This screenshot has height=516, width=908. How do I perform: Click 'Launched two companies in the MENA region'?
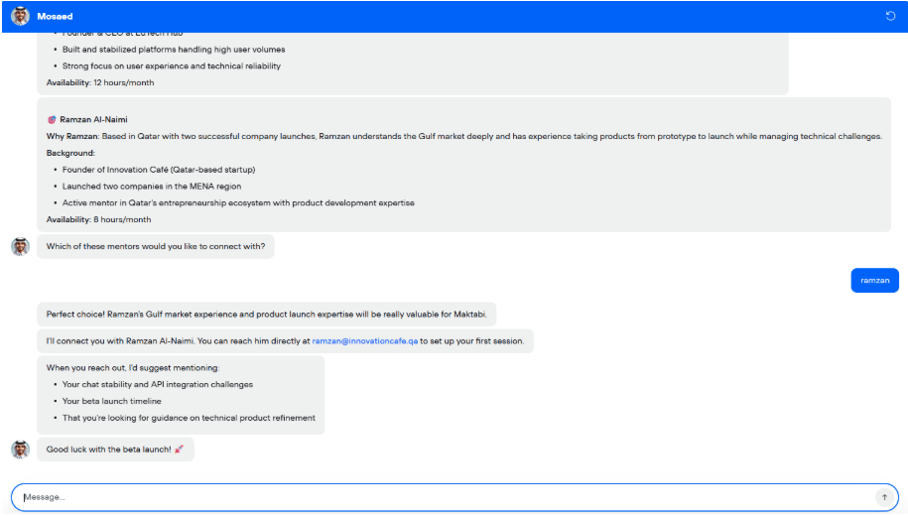pyautogui.click(x=152, y=186)
